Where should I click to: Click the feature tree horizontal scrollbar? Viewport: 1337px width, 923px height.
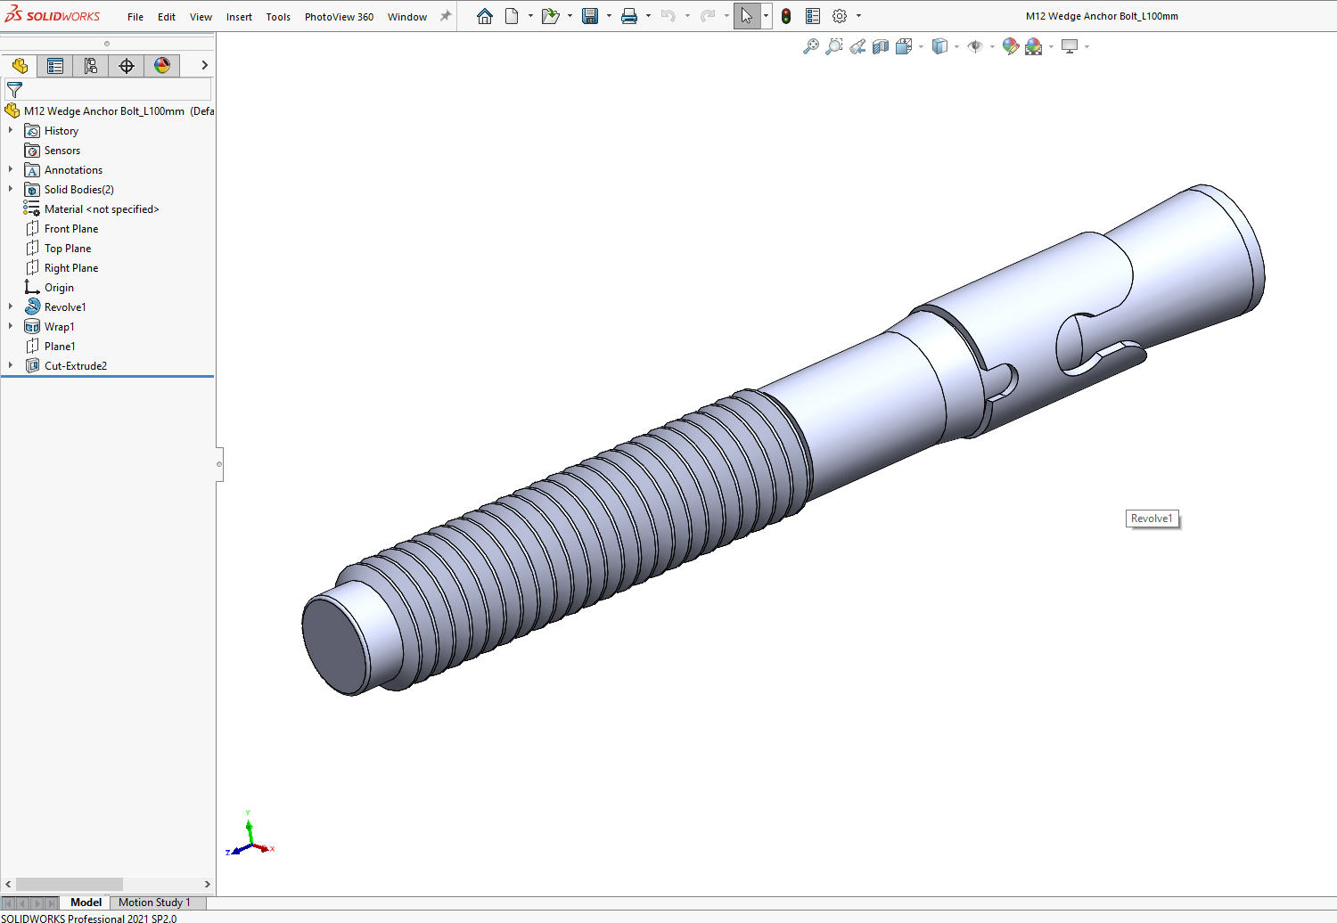coord(70,884)
